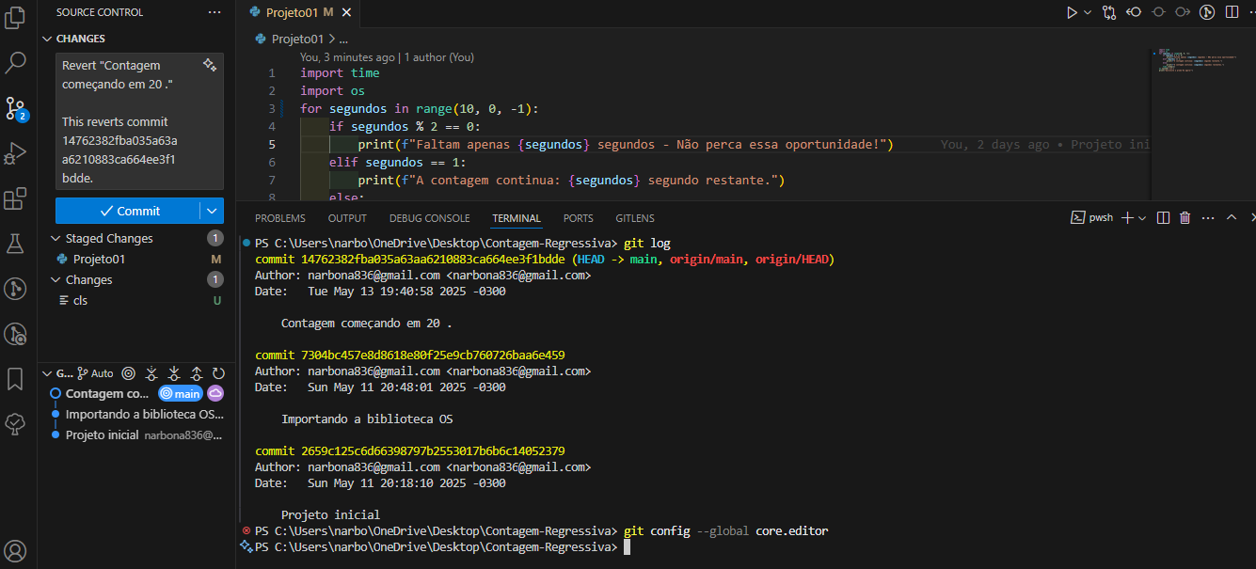Click the author blame CodeLens above line 1
This screenshot has width=1256, height=569.
pyautogui.click(x=387, y=57)
